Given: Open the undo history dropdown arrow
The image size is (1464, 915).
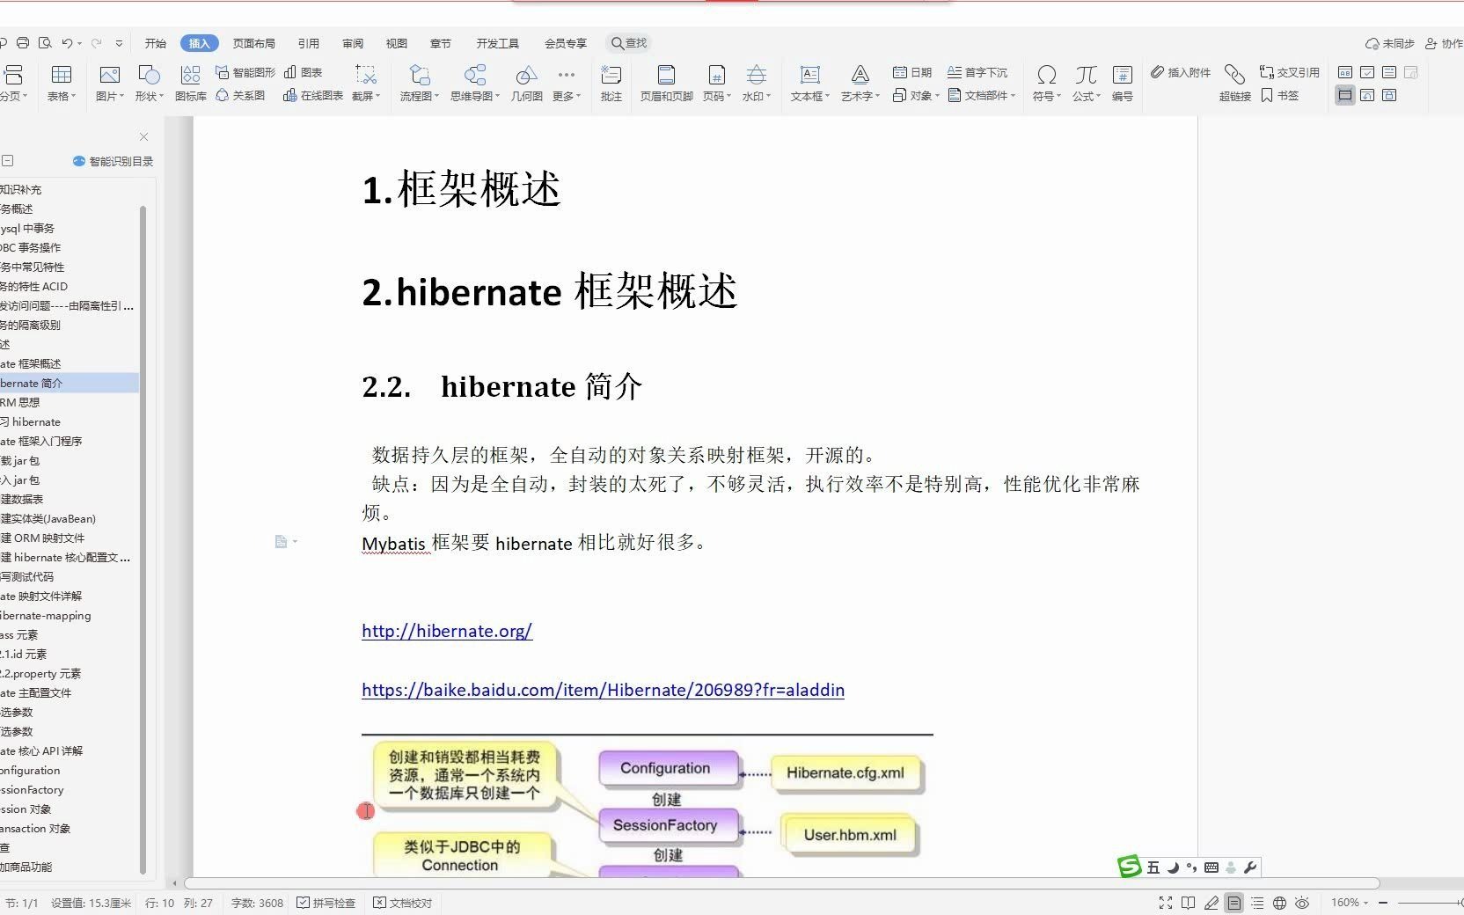Looking at the screenshot, I should (x=79, y=43).
